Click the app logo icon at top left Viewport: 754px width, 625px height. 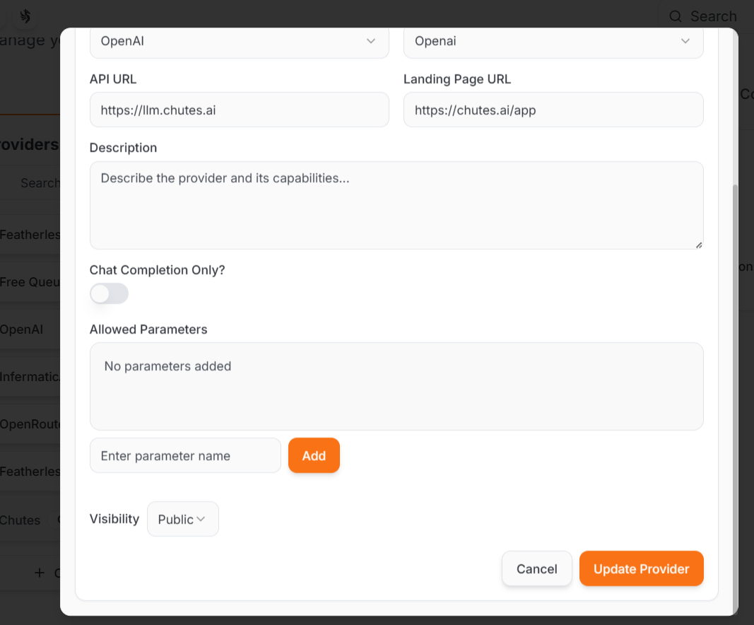(x=25, y=16)
